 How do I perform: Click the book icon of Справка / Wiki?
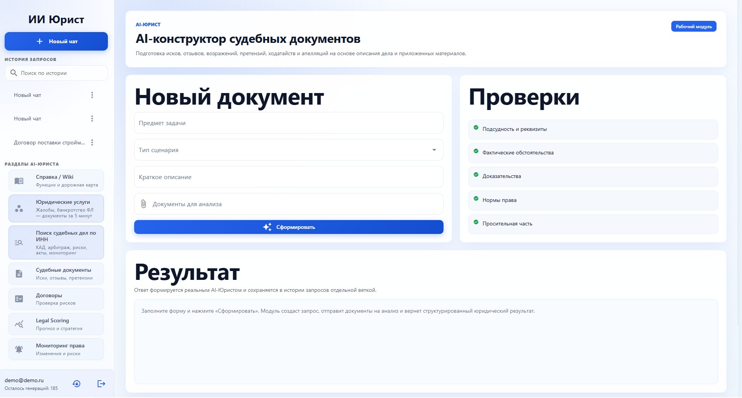click(19, 181)
